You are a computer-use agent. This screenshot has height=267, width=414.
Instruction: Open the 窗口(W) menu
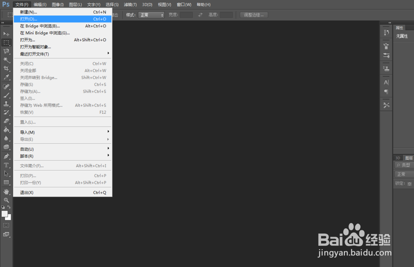(184, 5)
